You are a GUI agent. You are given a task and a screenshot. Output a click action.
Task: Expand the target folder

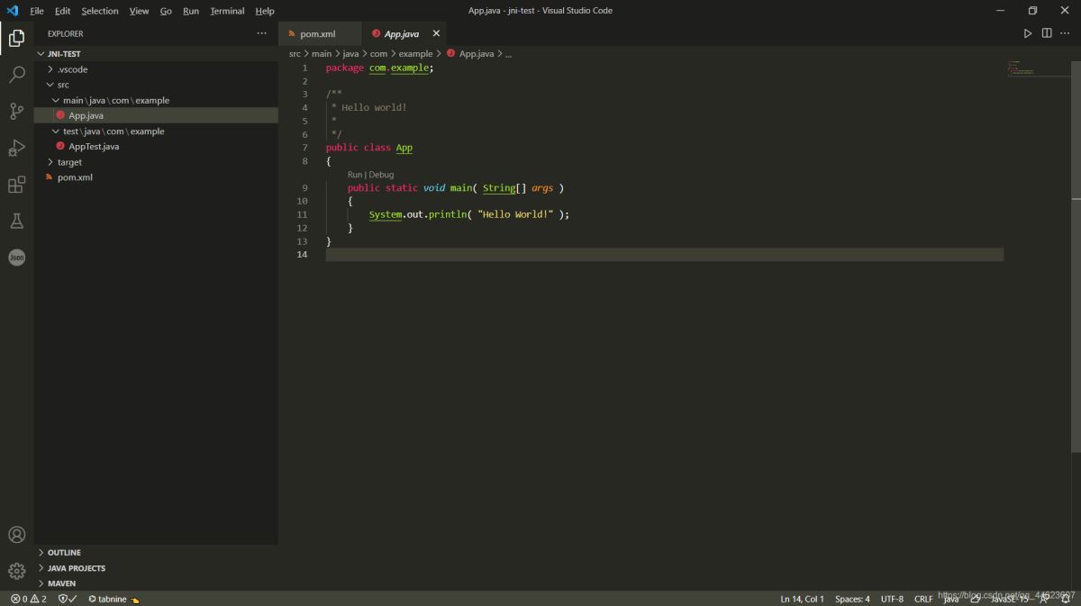coord(69,162)
